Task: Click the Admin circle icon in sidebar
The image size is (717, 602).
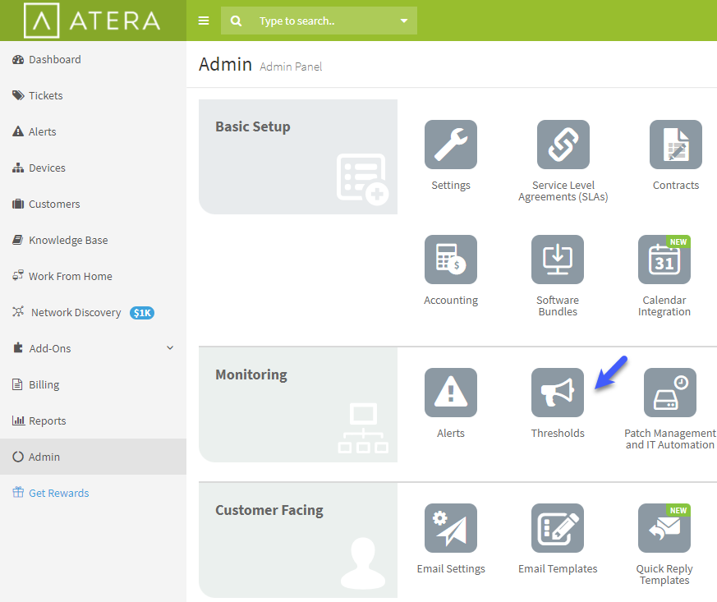Action: coord(18,457)
